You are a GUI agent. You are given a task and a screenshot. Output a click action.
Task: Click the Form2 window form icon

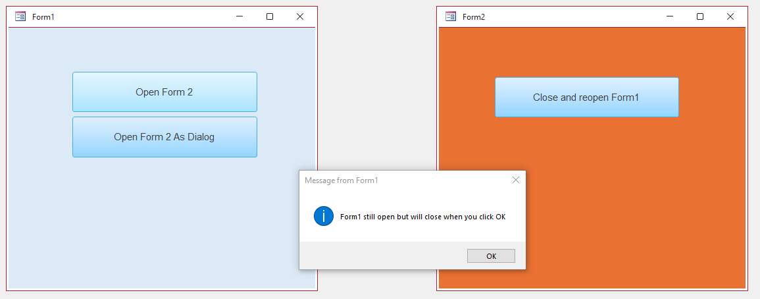[x=451, y=16]
